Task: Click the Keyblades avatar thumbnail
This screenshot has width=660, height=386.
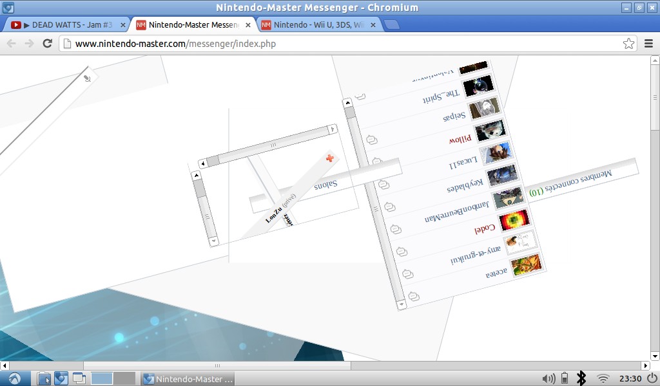Action: pyautogui.click(x=502, y=174)
